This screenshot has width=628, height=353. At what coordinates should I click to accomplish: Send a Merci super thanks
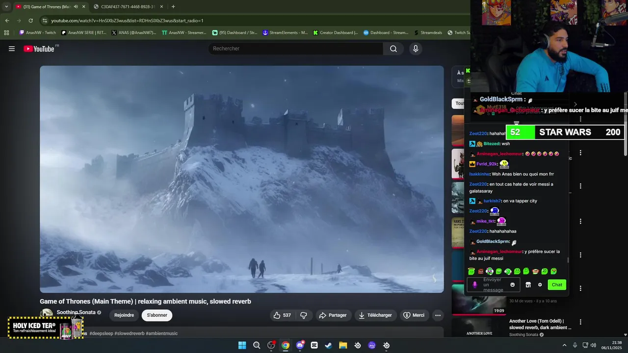(414, 315)
